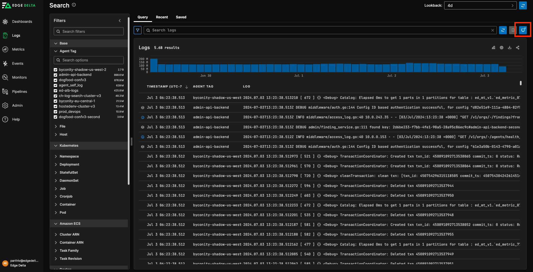Clear the Search logs field
This screenshot has width=533, height=272.
pos(492,30)
